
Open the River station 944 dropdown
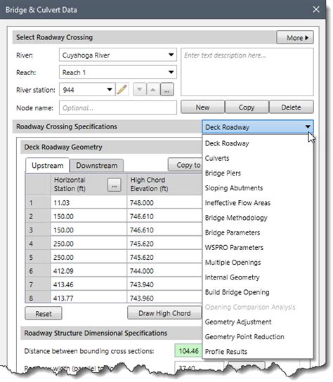[x=87, y=89]
